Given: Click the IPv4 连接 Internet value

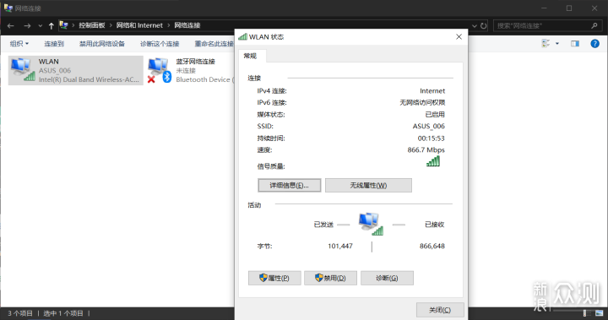Looking at the screenshot, I should (x=432, y=90).
